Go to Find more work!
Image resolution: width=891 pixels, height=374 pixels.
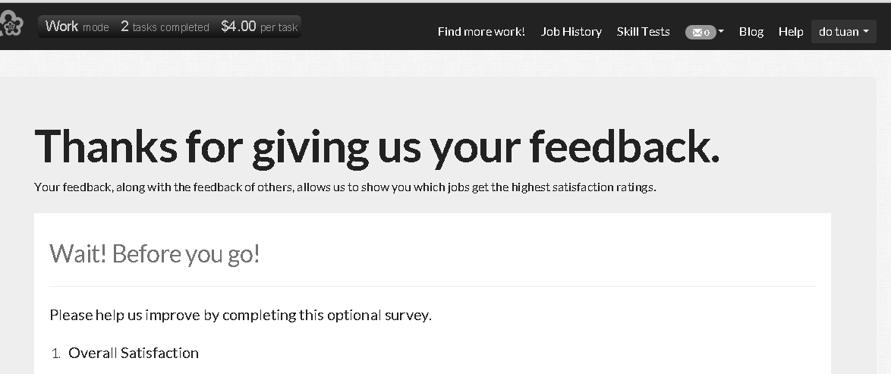pos(481,32)
